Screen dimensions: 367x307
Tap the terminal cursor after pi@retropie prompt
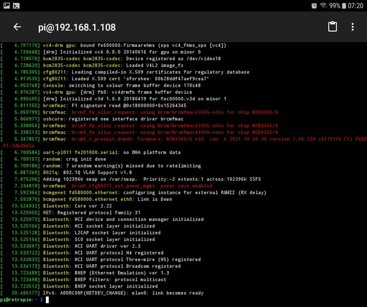47,300
